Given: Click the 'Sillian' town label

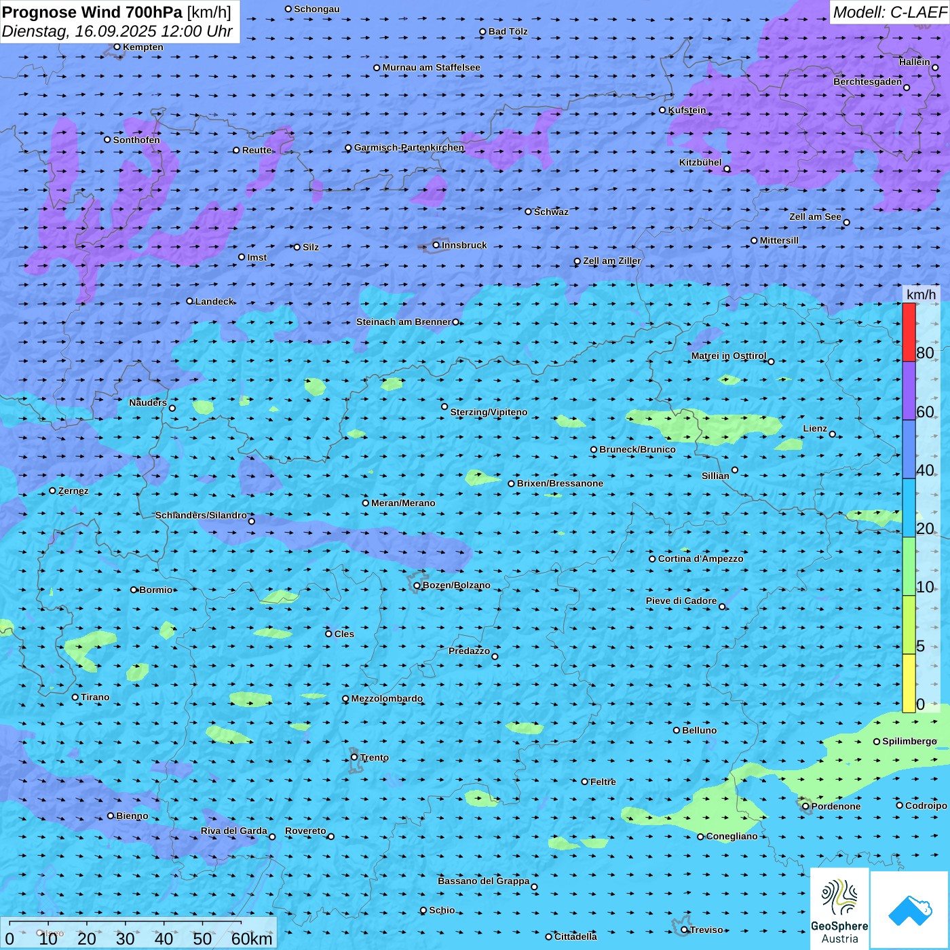Looking at the screenshot, I should click(x=715, y=476).
